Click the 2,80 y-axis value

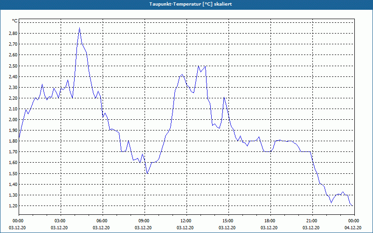tap(13, 33)
